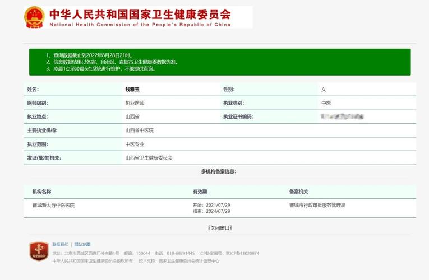Click notice line about 凌晨1点 maintenance
The image size is (429, 280).
101,69
